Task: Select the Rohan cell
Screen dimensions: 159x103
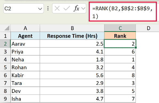Action: pyautogui.click(x=25, y=67)
